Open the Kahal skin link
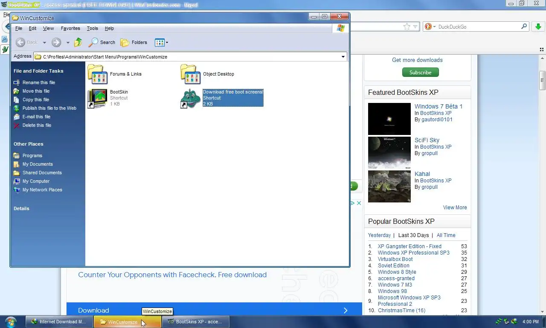 click(422, 174)
